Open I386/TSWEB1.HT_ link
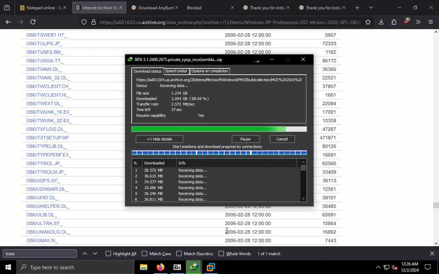This screenshot has width=439, height=274. (x=47, y=35)
